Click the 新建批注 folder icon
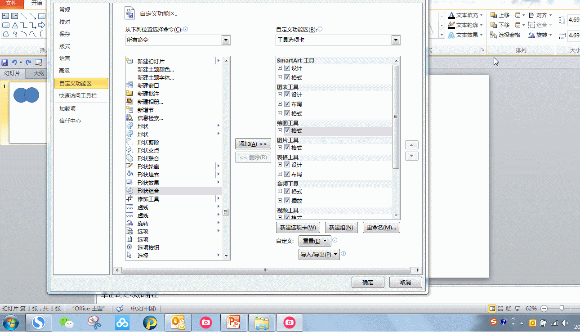This screenshot has height=332, width=580. [129, 94]
